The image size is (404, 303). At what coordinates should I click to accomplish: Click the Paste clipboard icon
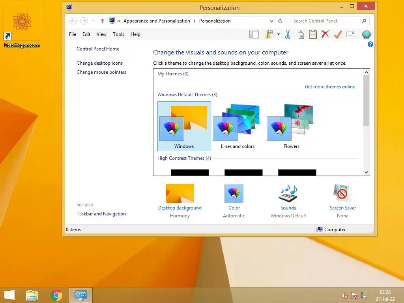[312, 34]
